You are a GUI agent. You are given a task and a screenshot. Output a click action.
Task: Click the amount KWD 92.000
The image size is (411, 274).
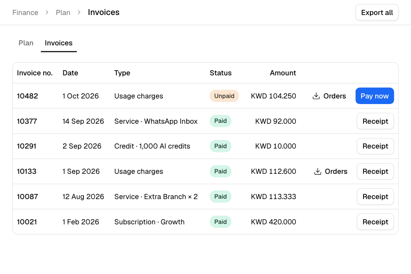coord(276,121)
